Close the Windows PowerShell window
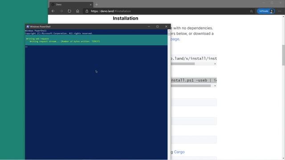The width and height of the screenshot is (285, 160). click(x=166, y=27)
